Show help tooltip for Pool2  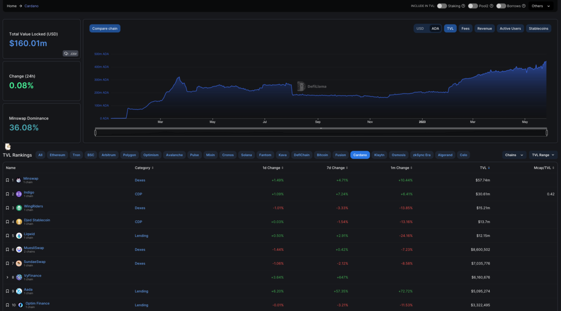coord(491,6)
